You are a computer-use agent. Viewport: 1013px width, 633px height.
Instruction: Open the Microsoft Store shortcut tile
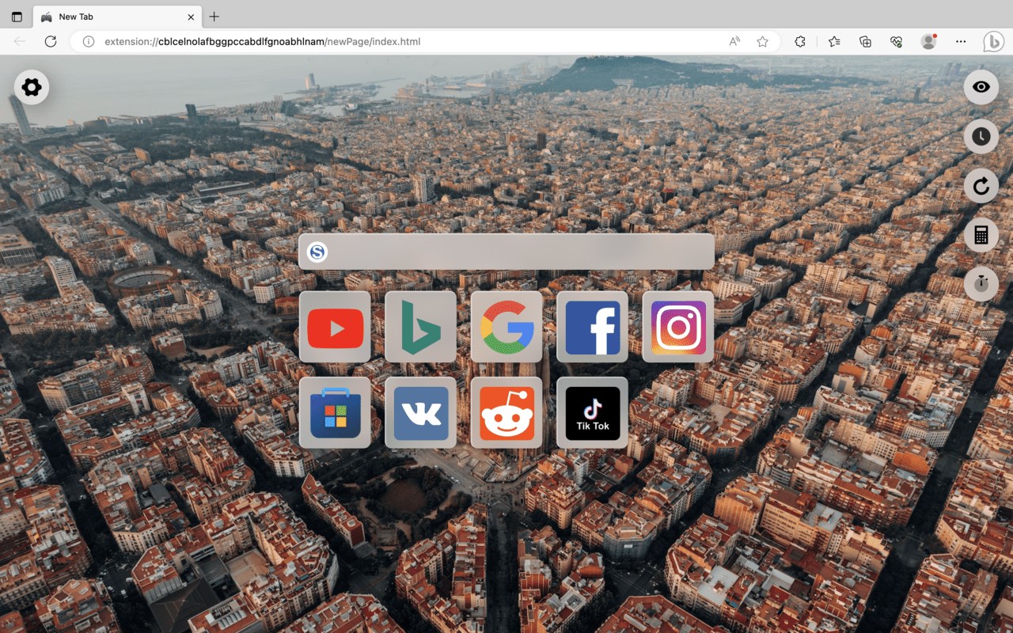pyautogui.click(x=335, y=412)
